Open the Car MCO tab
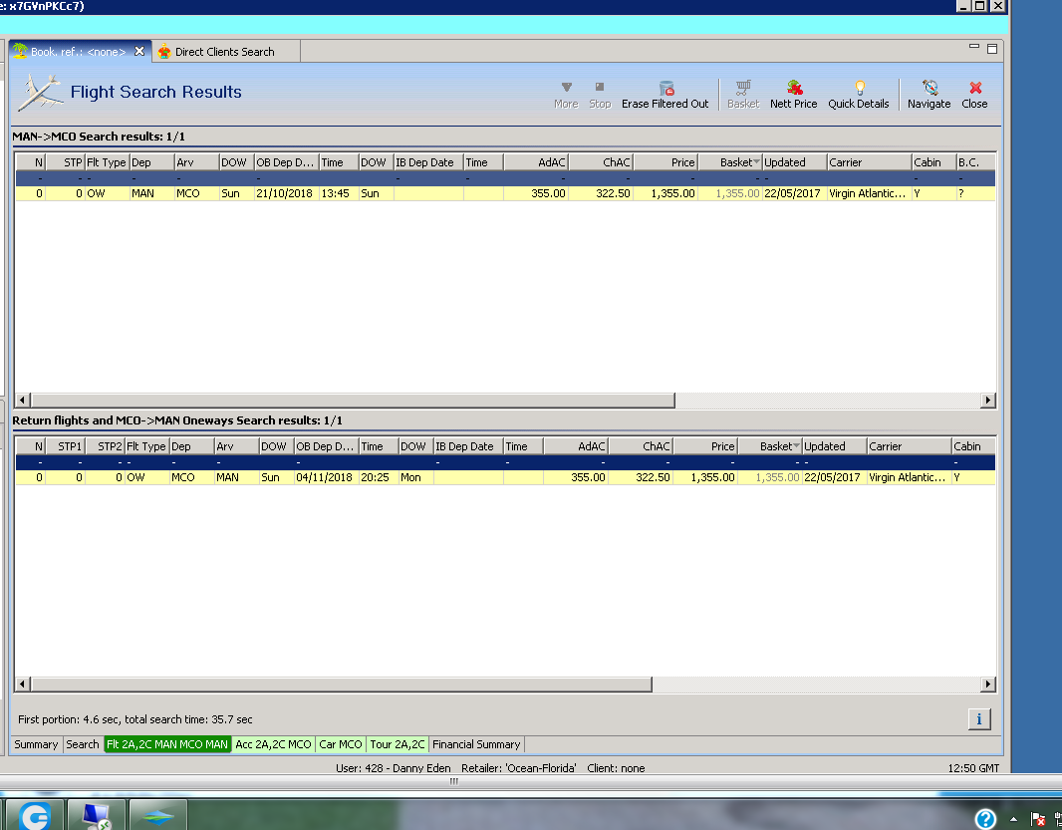1062x830 pixels. (341, 744)
